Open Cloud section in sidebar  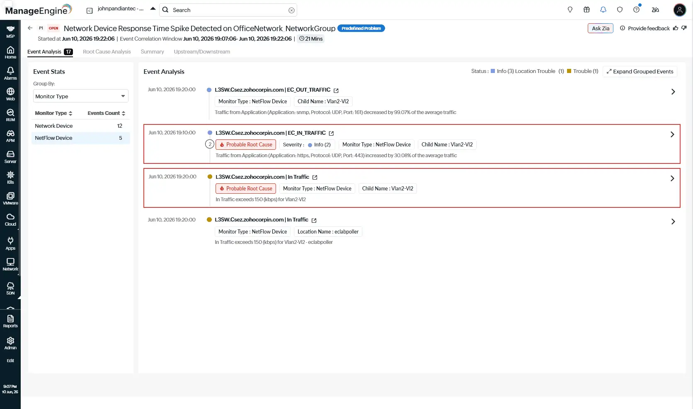pos(10,219)
